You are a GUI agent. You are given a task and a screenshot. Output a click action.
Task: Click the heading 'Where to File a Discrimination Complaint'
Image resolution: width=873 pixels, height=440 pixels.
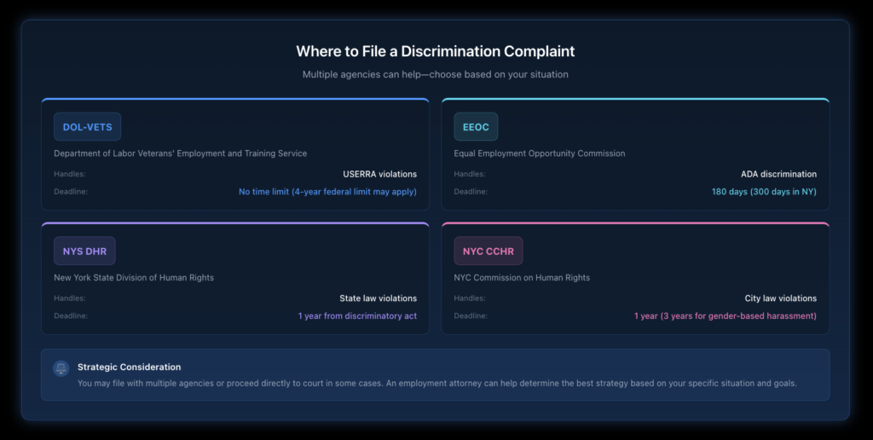coord(436,51)
